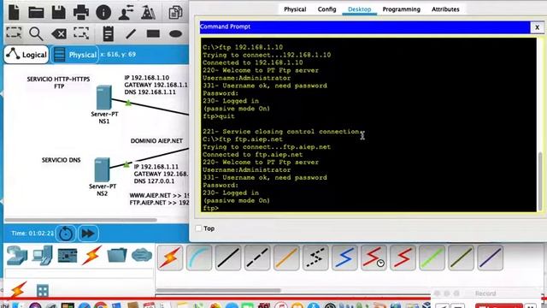Viewport: 547px width, 308px height.
Task: Pick the automatic connection lightning cable
Action: pos(170,258)
